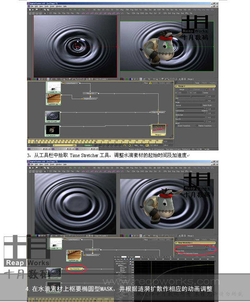Click the yellow warning icon beside Flow button
250x302 pixels.
coord(150,83)
